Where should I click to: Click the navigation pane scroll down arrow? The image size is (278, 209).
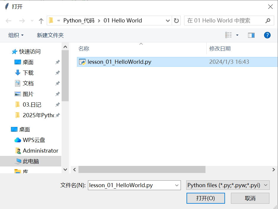[x=65, y=169]
